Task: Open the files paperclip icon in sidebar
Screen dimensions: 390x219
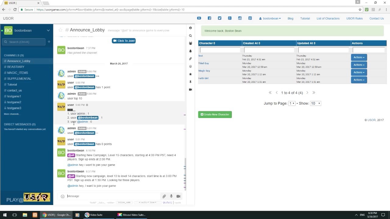Action: point(190,59)
